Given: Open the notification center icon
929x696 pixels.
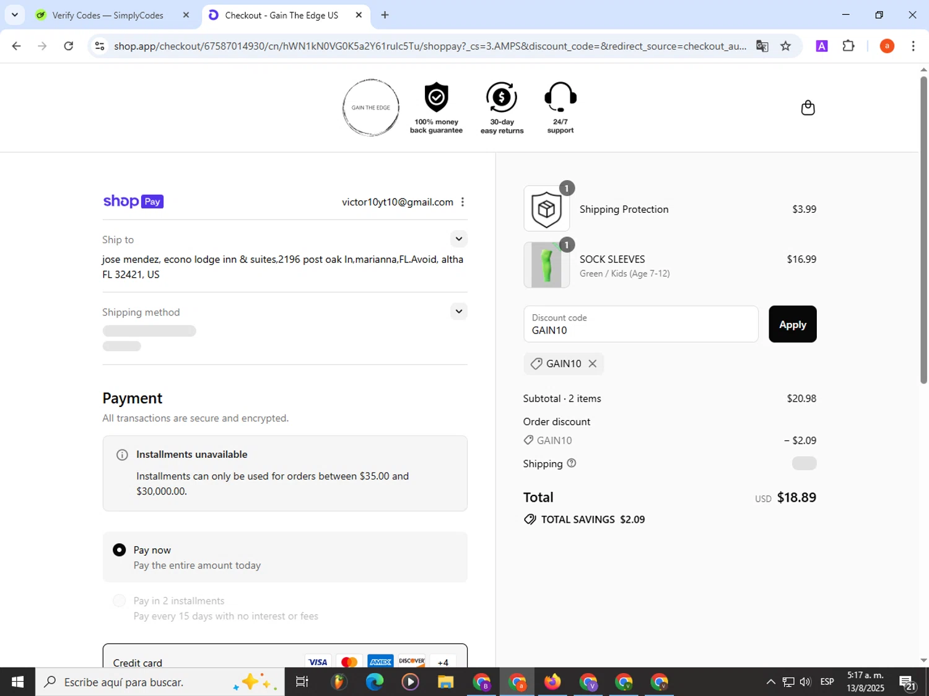Looking at the screenshot, I should [x=908, y=682].
